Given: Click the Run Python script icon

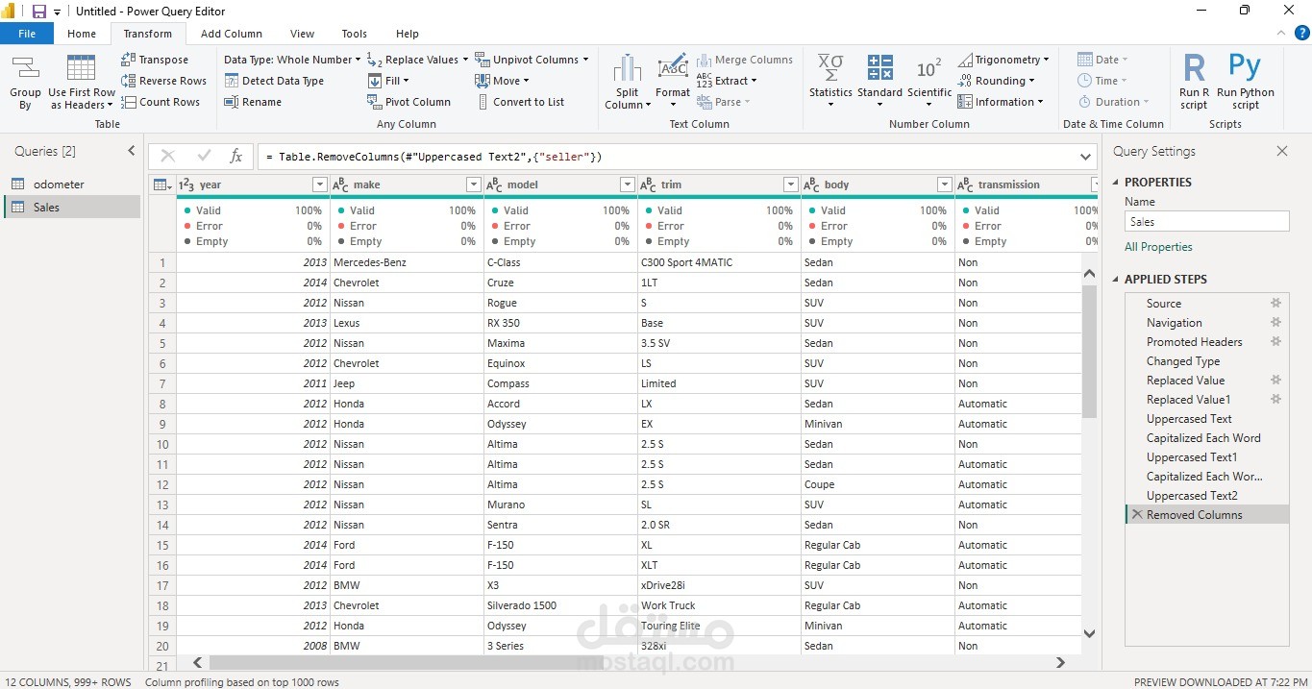Looking at the screenshot, I should (1245, 69).
